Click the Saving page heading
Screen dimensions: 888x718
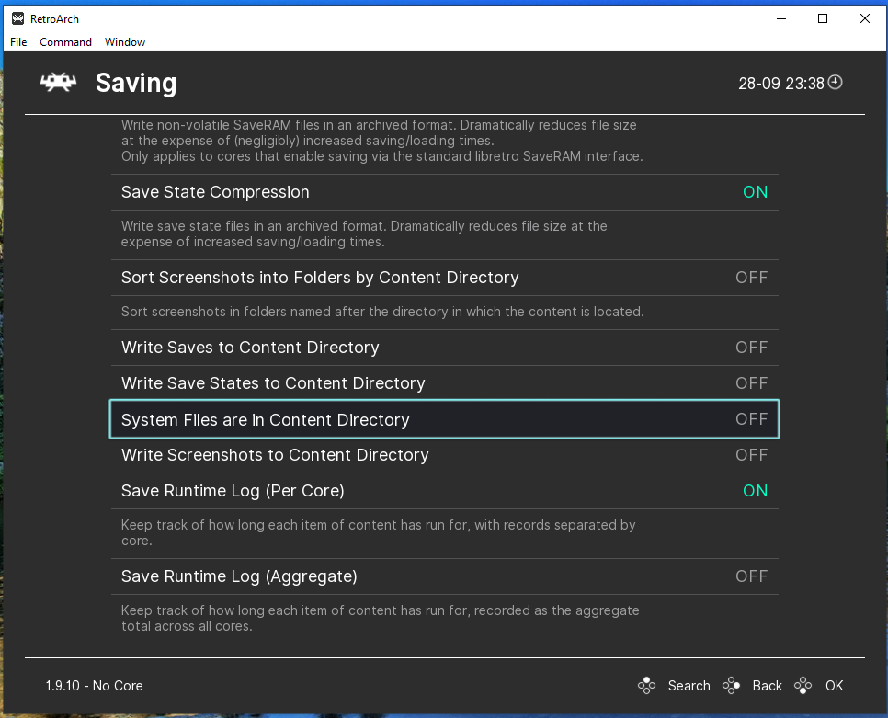point(136,84)
